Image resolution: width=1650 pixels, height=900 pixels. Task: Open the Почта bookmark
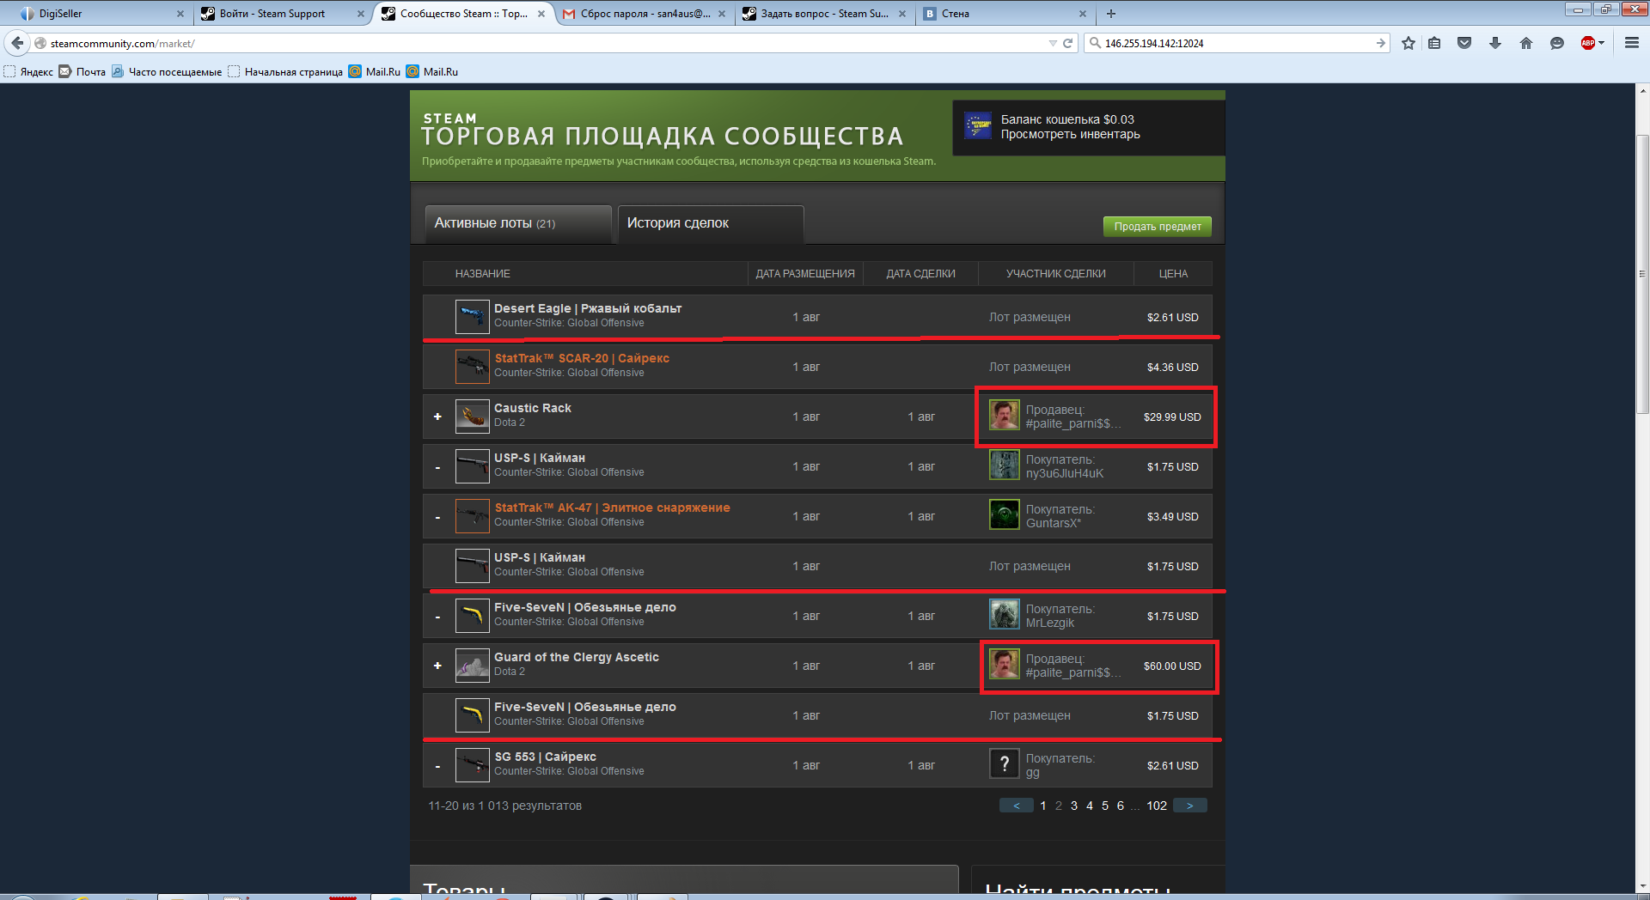82,72
